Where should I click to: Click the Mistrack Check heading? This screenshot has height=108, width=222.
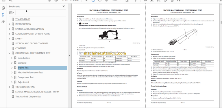(x=82, y=87)
